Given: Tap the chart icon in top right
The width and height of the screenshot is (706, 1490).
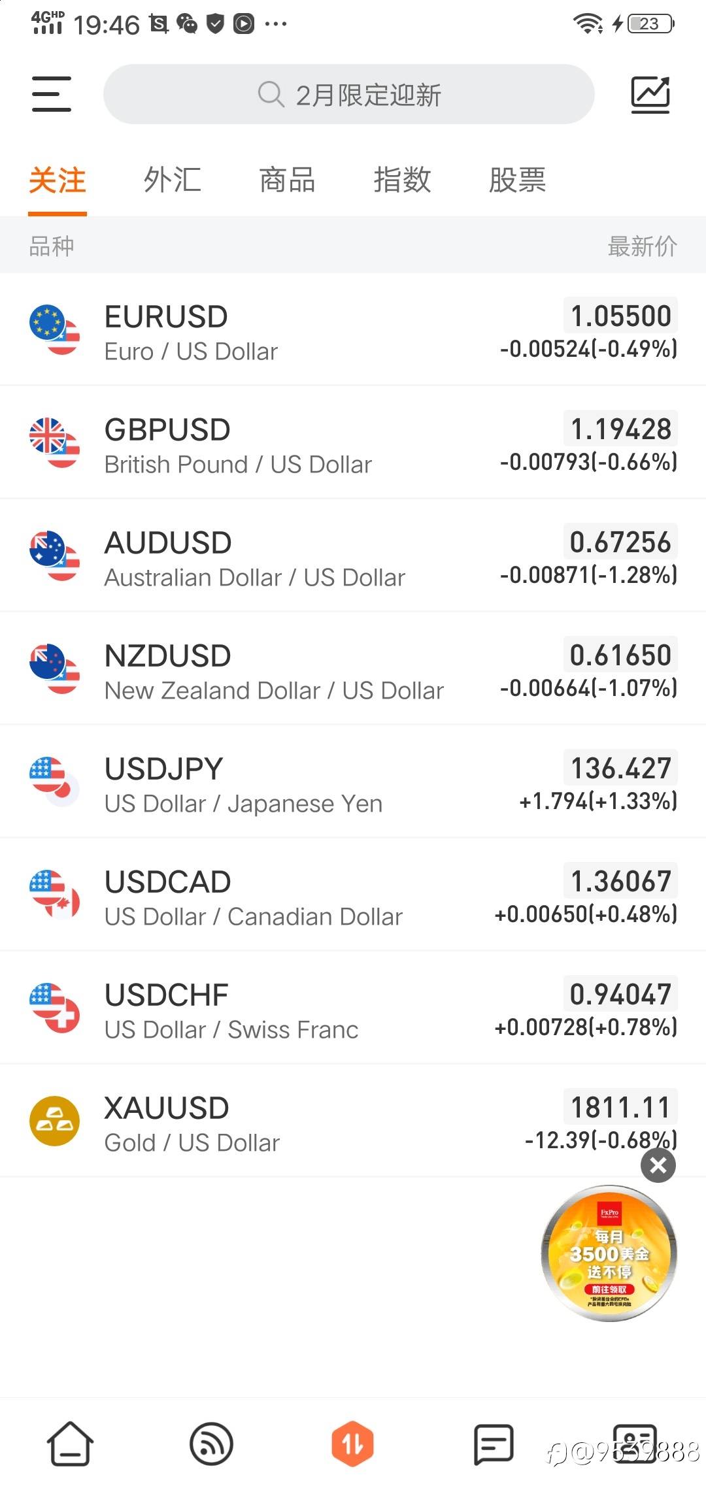Looking at the screenshot, I should click(650, 95).
